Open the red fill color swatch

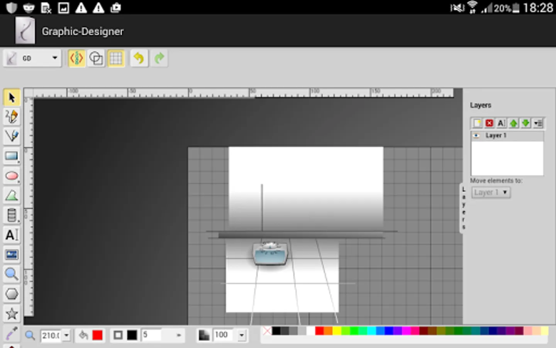(x=98, y=335)
